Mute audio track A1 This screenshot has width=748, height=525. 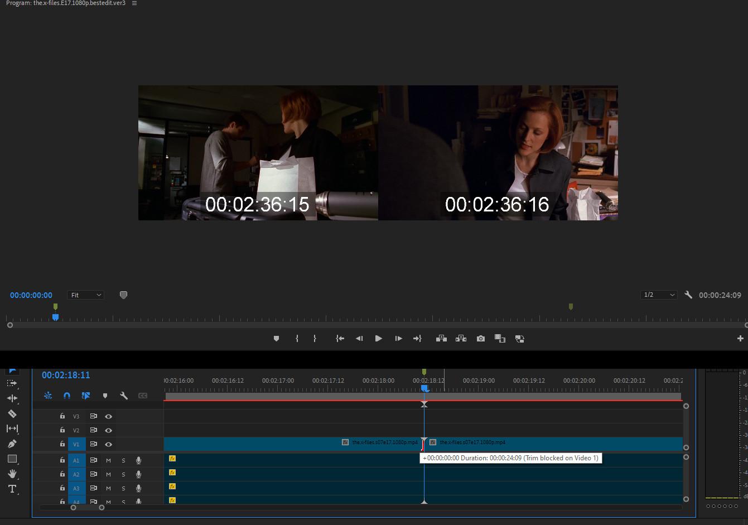click(109, 460)
